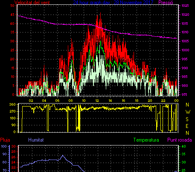195x172 pixels.
Task: Click the humidity peak on the blue line
Action: pos(63,155)
